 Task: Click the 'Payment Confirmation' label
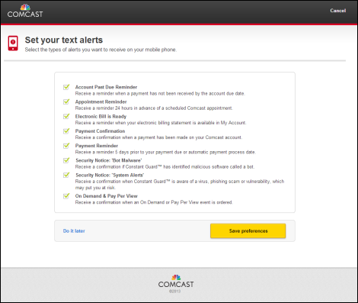[100, 131]
